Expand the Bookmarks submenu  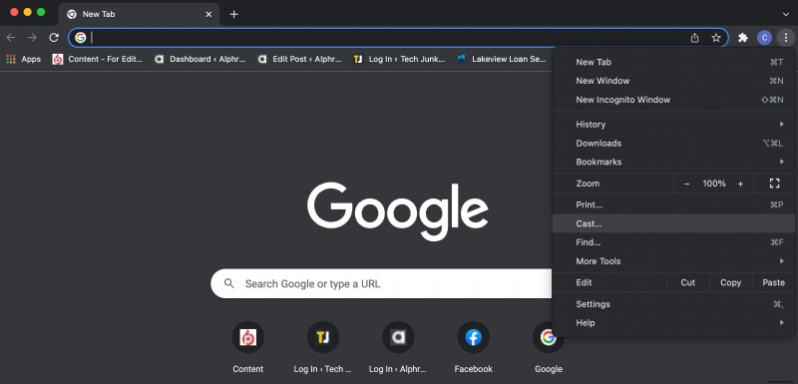[x=673, y=162]
